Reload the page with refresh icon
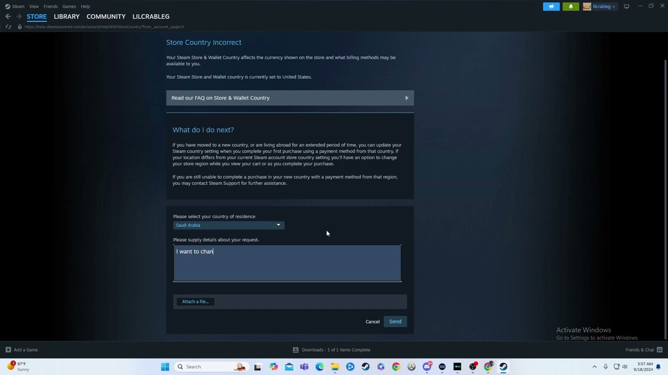The width and height of the screenshot is (668, 375). coord(8,27)
